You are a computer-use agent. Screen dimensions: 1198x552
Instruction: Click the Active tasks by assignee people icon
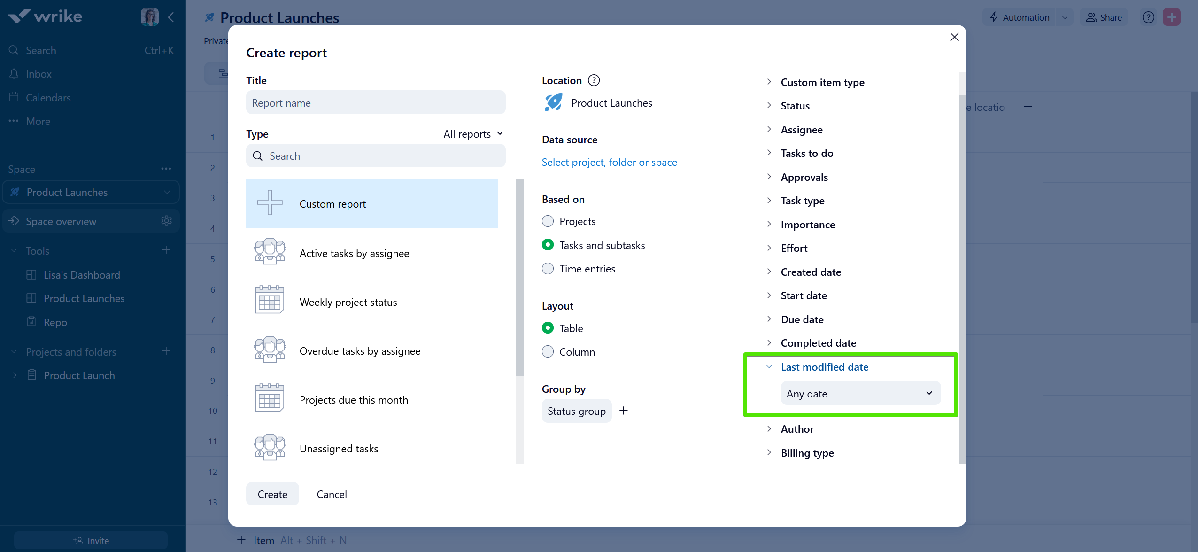click(x=270, y=252)
